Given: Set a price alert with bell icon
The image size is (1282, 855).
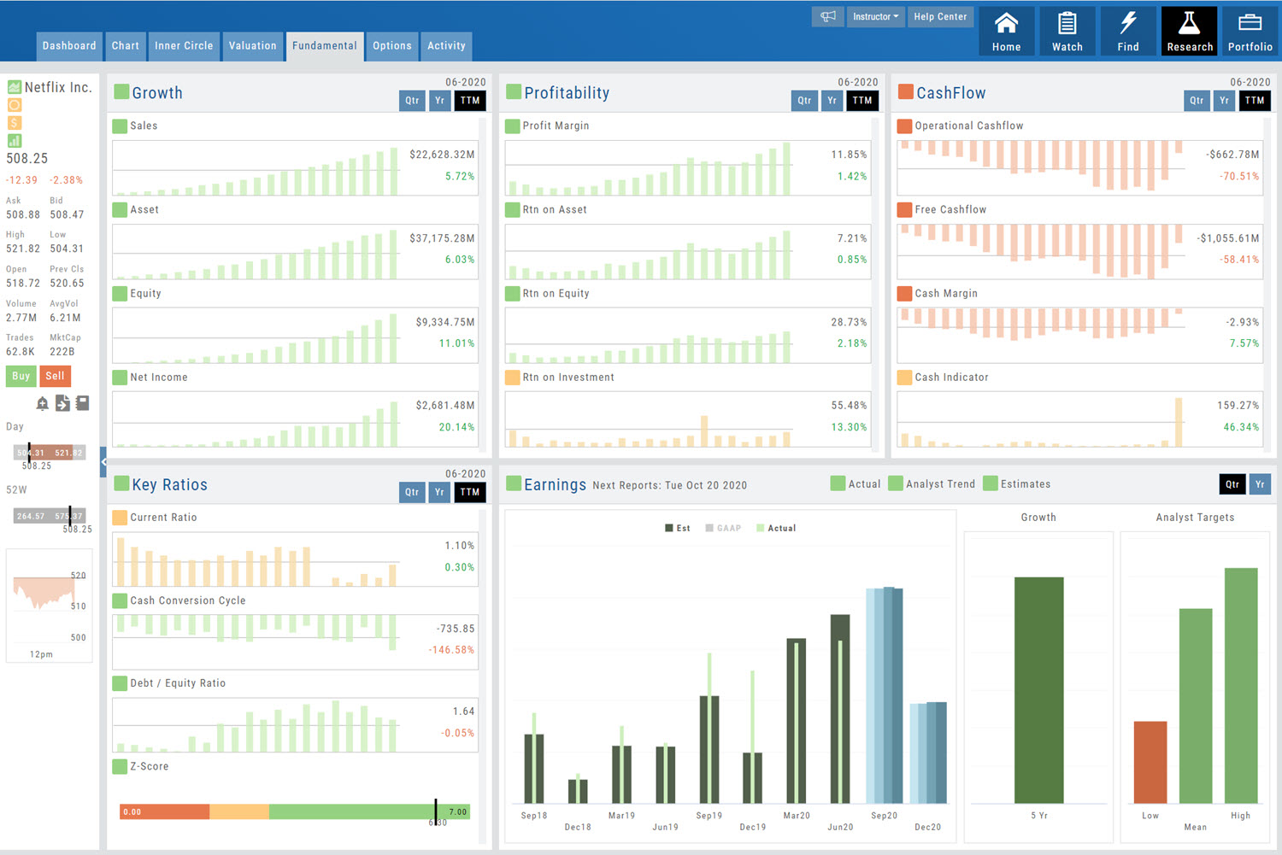Looking at the screenshot, I should point(43,403).
